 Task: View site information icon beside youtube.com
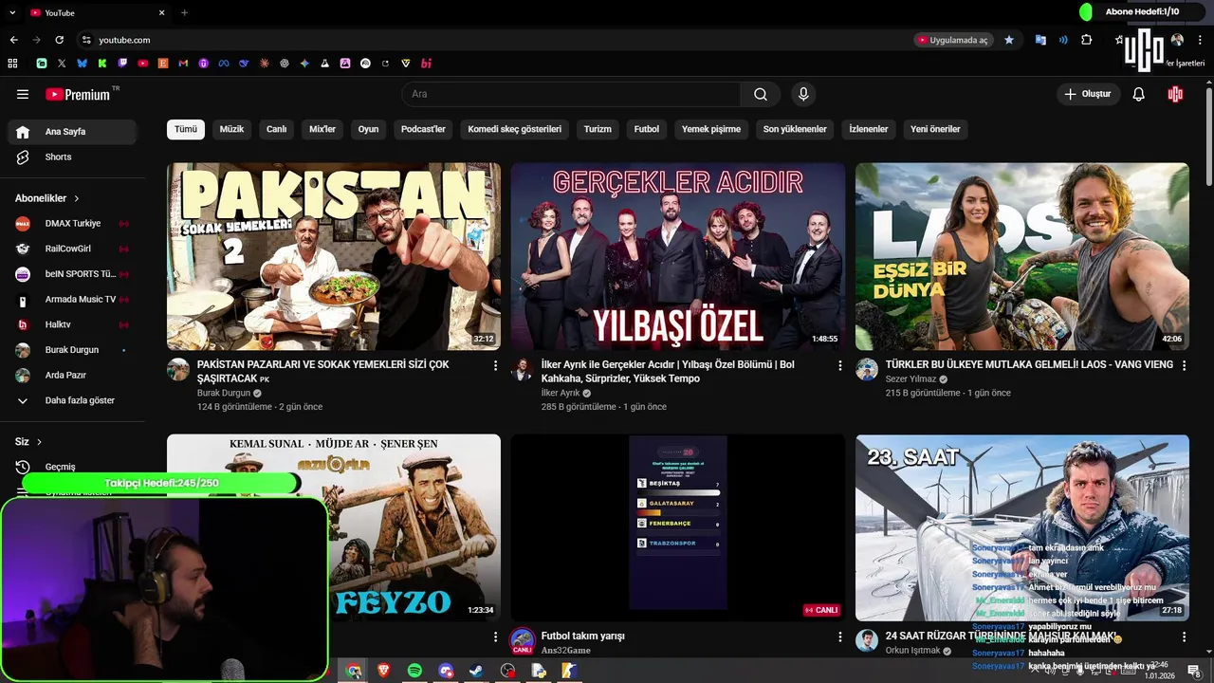pos(86,40)
